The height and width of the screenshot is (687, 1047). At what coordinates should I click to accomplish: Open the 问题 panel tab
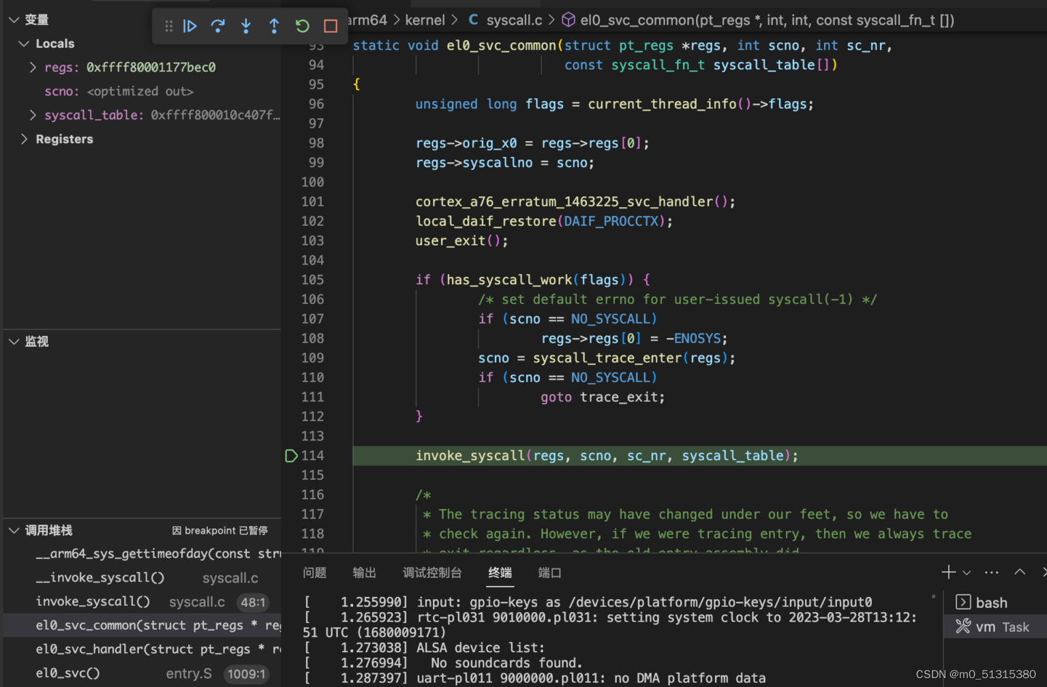(314, 572)
